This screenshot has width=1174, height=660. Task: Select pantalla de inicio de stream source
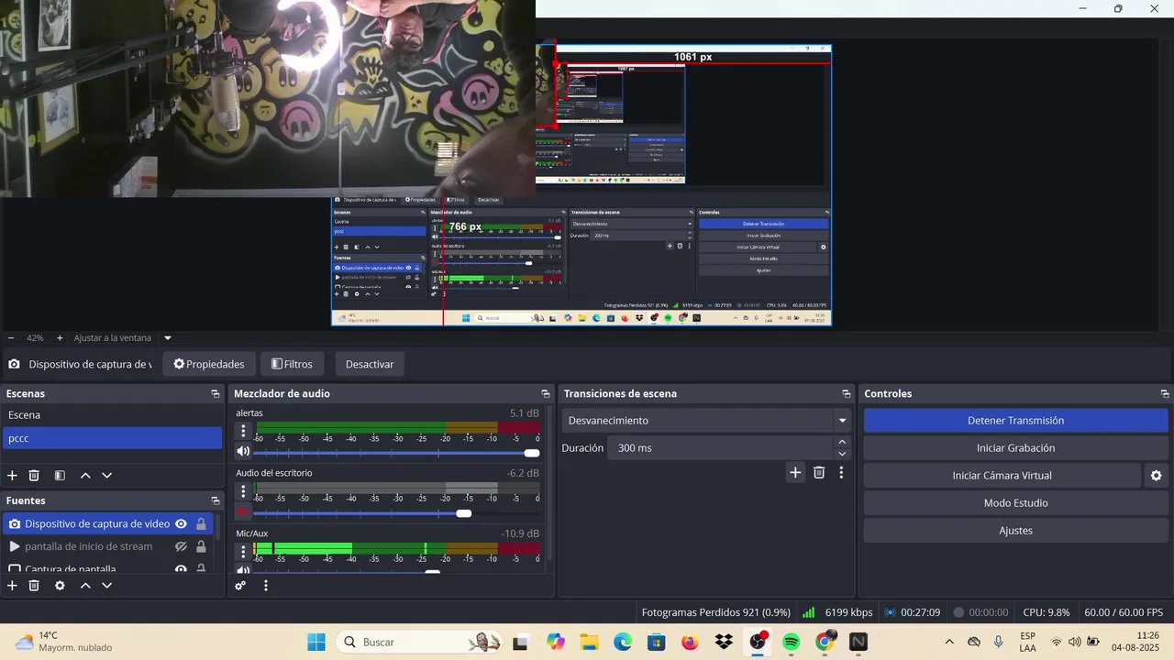[x=89, y=546]
